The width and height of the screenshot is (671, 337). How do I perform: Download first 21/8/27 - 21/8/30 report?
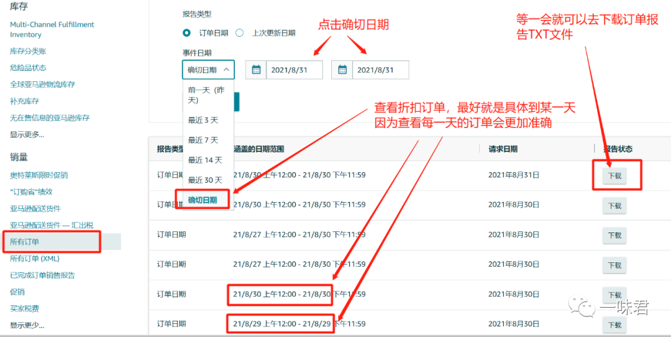(614, 235)
